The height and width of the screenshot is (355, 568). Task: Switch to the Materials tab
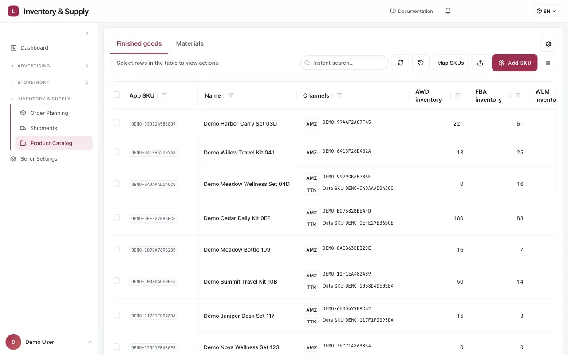coord(189,43)
